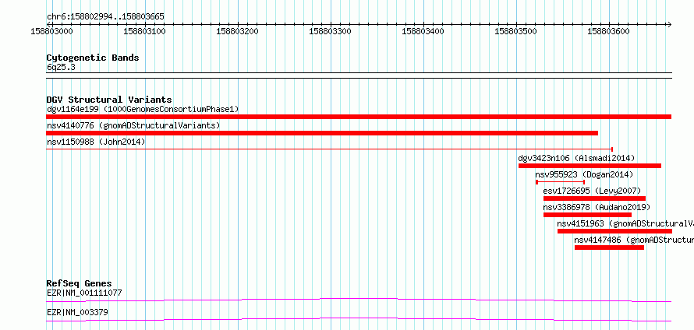Click the nsv1150988 John2014 variant line
Viewport: 694px width, 330px height.
[x=329, y=149]
